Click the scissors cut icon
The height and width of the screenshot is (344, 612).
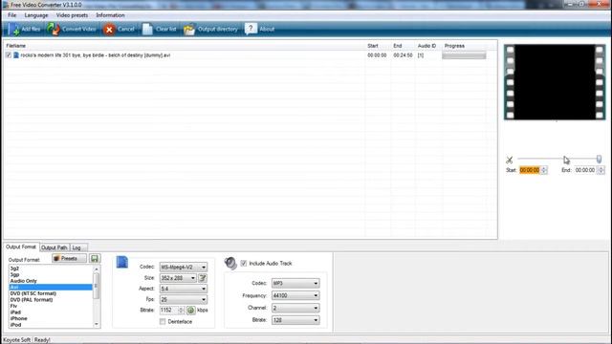click(510, 160)
